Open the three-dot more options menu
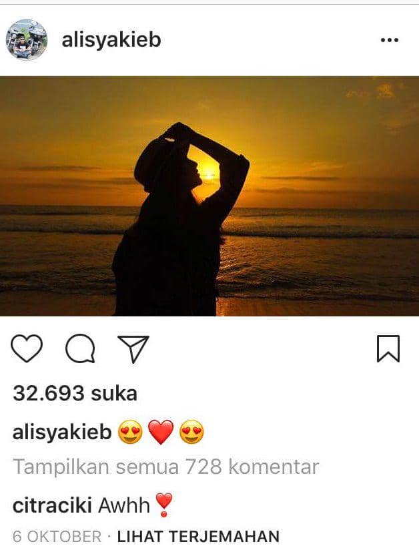 pyautogui.click(x=390, y=40)
